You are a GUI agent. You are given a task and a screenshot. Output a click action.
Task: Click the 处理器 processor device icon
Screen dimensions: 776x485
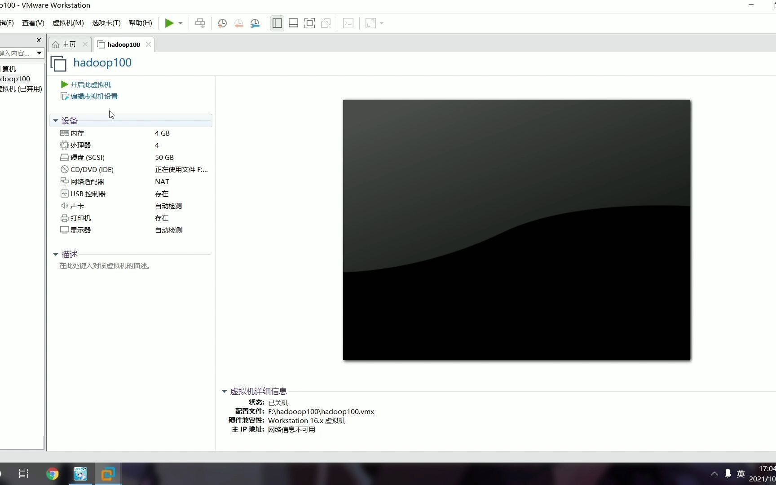65,145
